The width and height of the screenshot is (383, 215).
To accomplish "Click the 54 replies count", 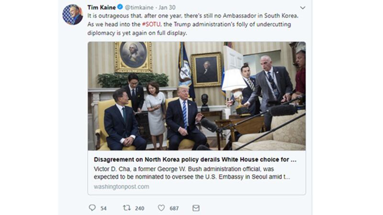I will (103, 208).
